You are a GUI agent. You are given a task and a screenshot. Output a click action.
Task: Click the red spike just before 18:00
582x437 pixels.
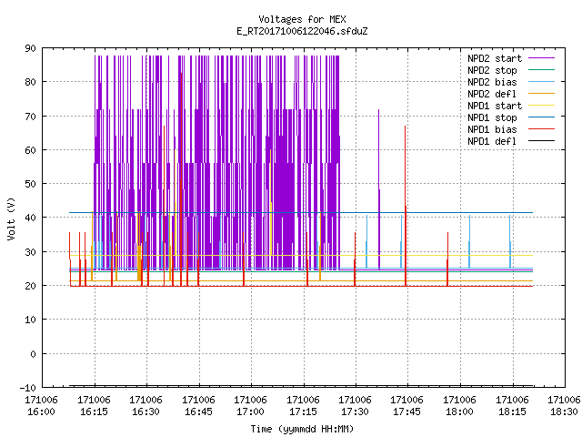447,259
